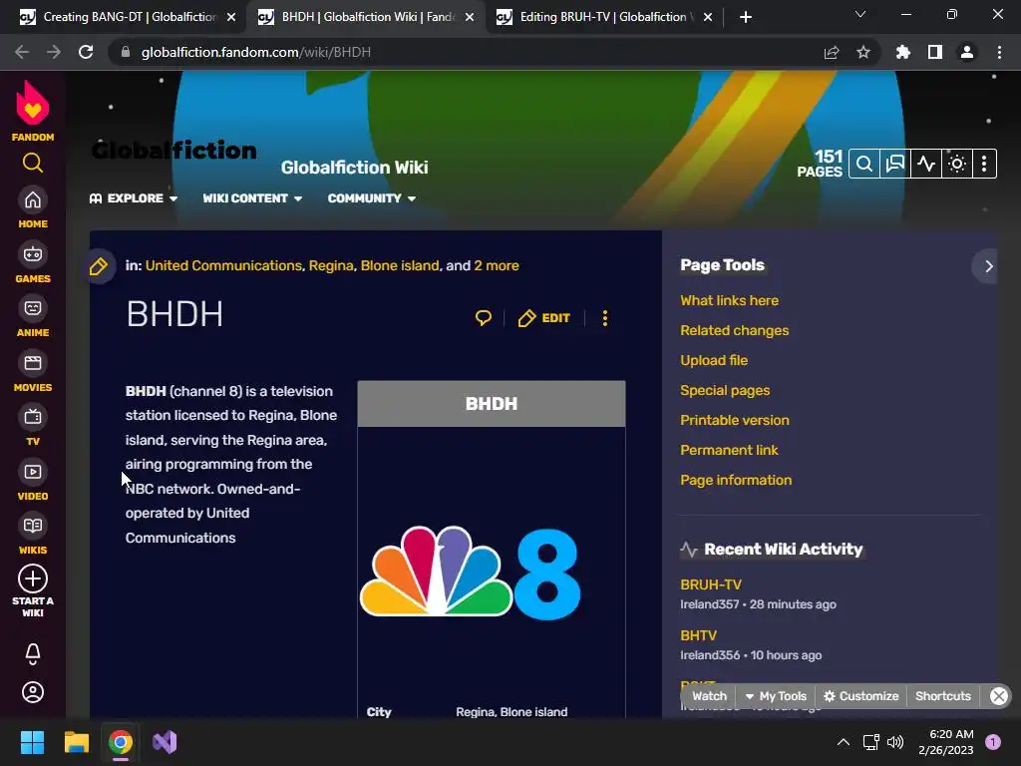The height and width of the screenshot is (766, 1021).
Task: Click the category pencil edit icon
Action: tap(99, 265)
